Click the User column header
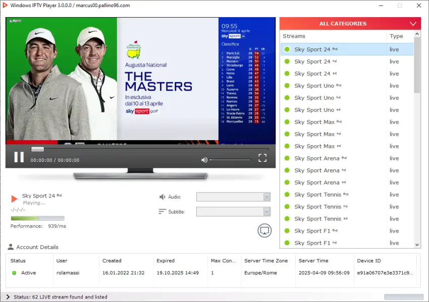429x302 pixels. click(x=62, y=261)
